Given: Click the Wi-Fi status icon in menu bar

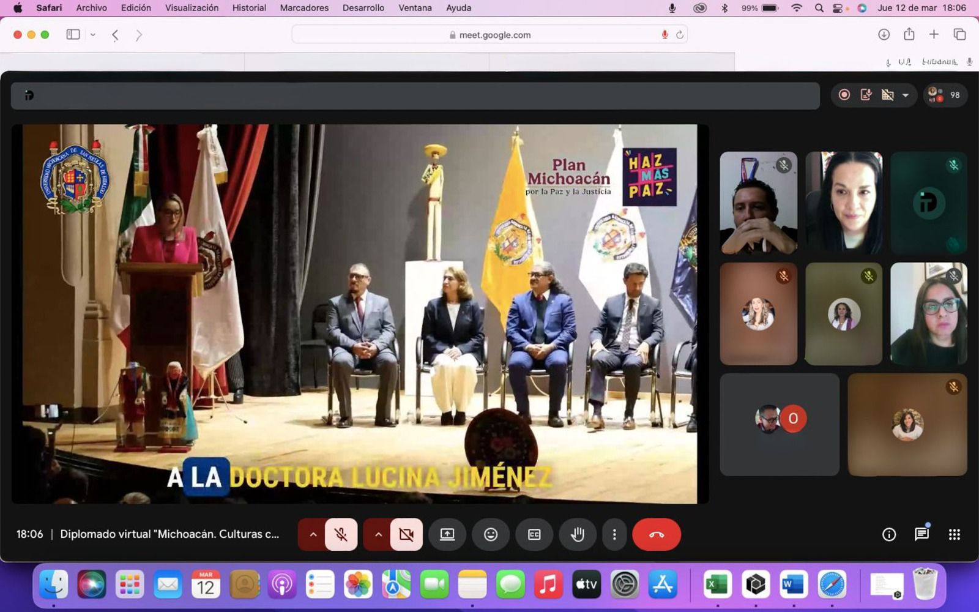Looking at the screenshot, I should (x=795, y=8).
